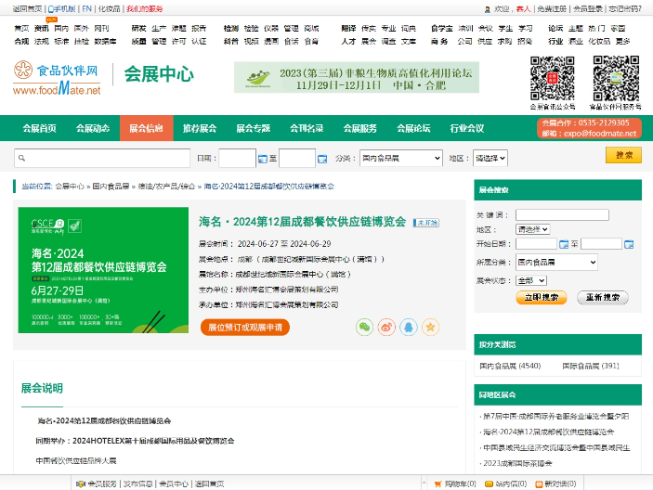Open the 地区 region dropdown in top search
Viewport: 653px width, 490px height.
[x=490, y=158]
